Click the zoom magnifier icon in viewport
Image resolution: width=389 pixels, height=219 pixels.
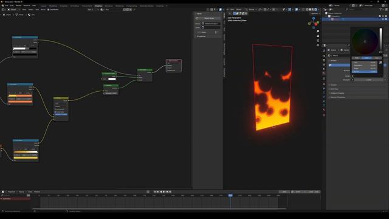coord(318,32)
